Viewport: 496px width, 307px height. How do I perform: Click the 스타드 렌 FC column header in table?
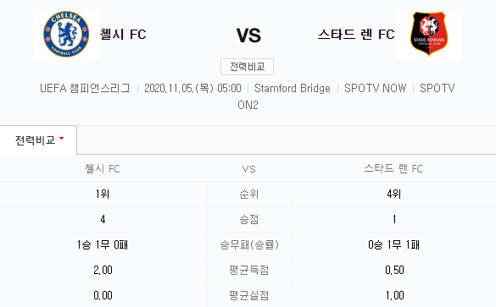(x=393, y=169)
